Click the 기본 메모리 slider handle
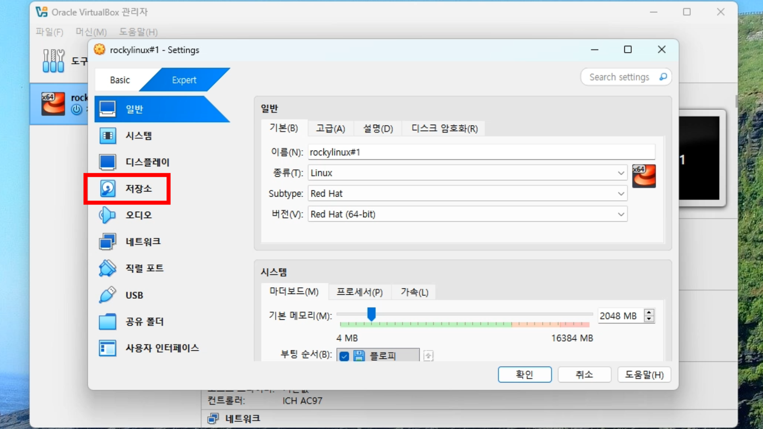 (371, 314)
